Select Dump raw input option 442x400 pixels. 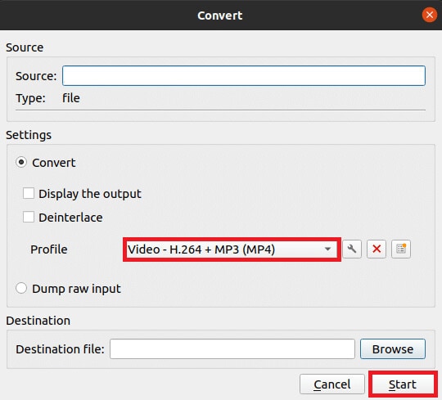tap(21, 288)
